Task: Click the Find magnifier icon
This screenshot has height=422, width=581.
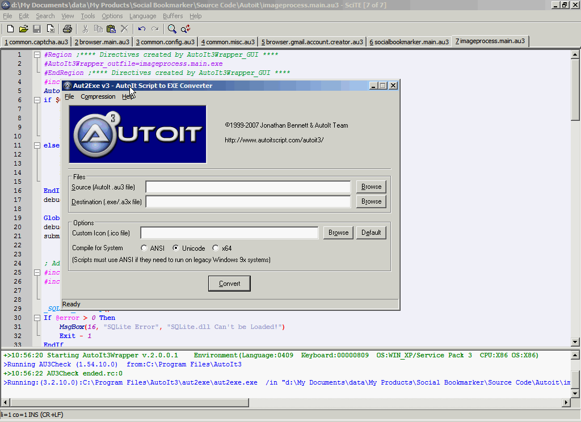Action: (172, 29)
